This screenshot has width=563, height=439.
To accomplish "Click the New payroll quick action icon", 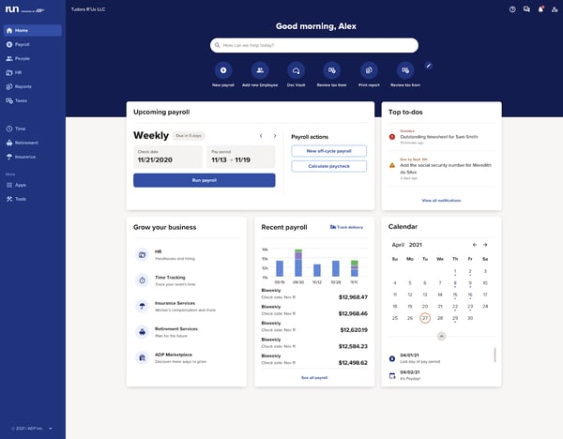I will [223, 69].
